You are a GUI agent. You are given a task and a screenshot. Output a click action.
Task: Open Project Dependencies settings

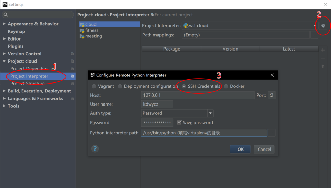[32, 69]
